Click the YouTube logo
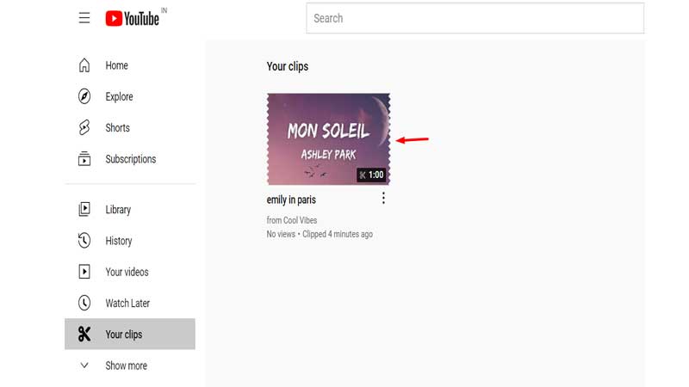Viewport: 689px width, 387px height. point(133,18)
